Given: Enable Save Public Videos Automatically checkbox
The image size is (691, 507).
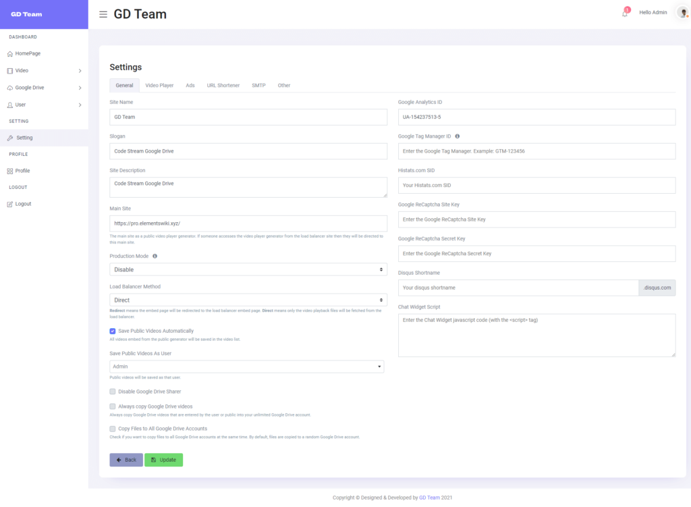Looking at the screenshot, I should point(113,331).
